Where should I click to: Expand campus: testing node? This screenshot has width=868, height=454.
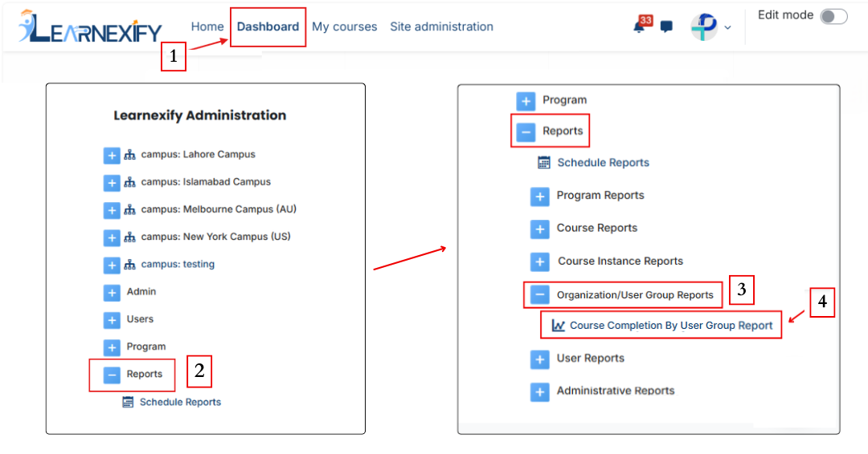(112, 266)
